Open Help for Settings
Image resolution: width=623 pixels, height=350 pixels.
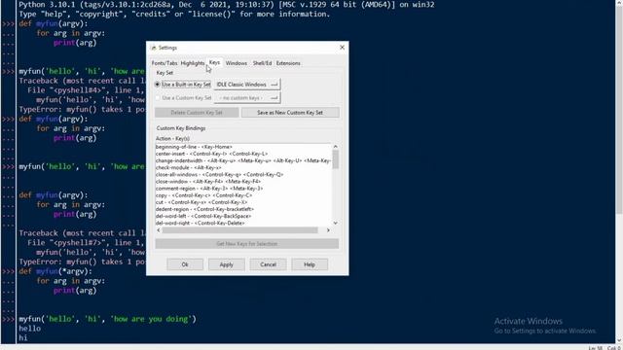[x=310, y=264]
